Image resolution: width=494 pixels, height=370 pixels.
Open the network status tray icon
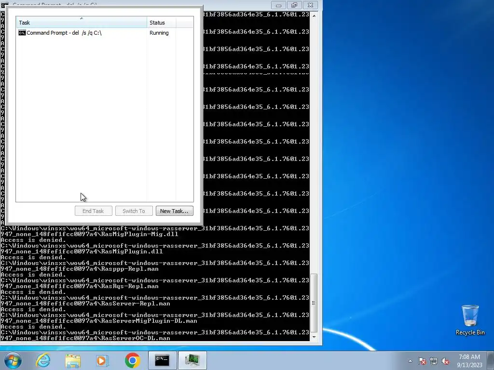click(434, 361)
